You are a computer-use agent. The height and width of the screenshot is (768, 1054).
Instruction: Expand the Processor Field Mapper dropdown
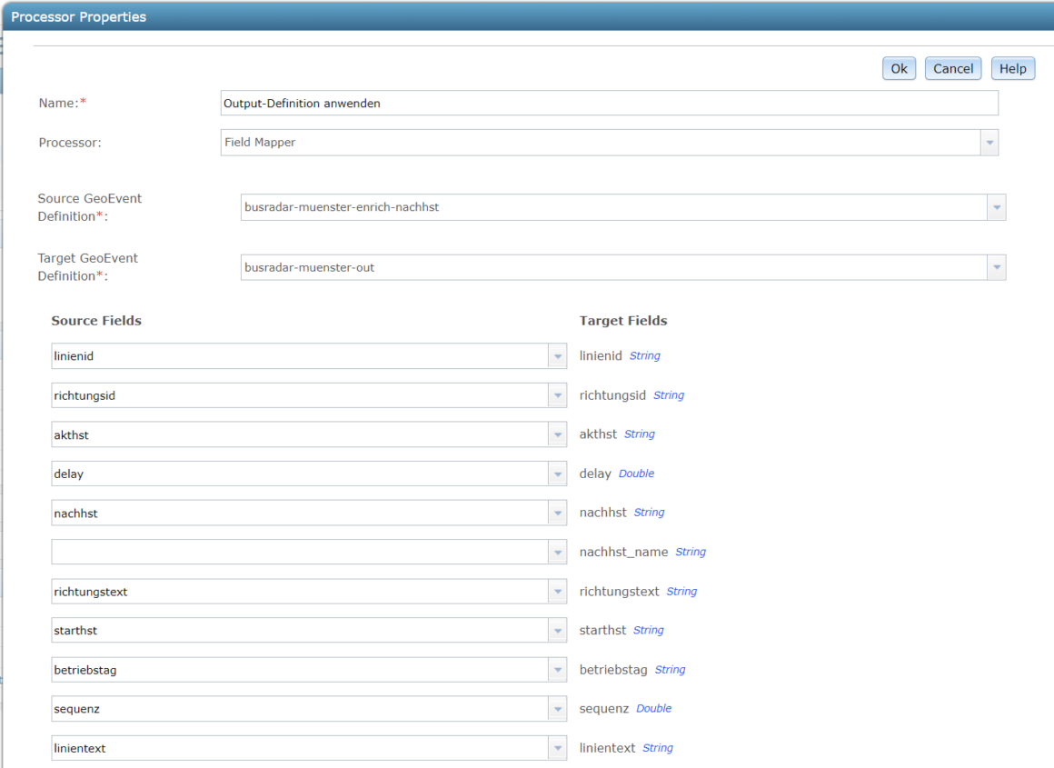pyautogui.click(x=989, y=143)
